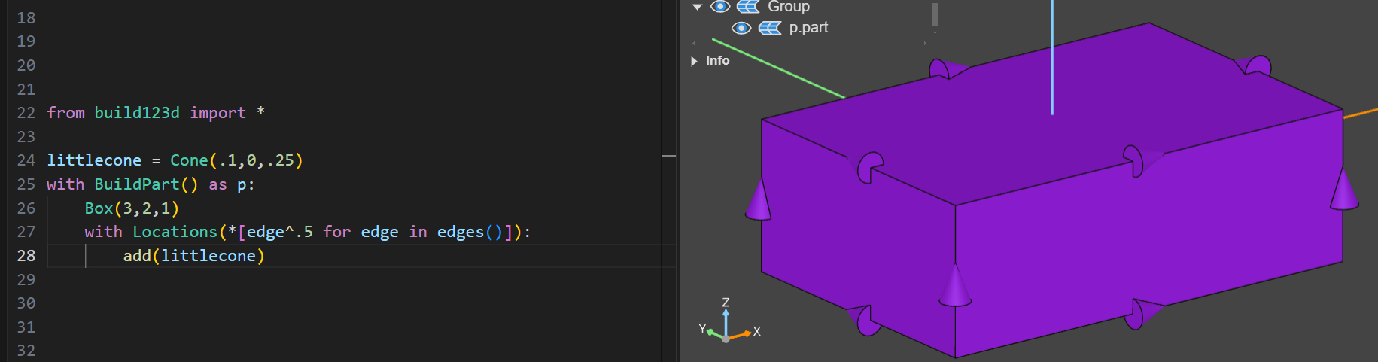Click the Y axis on orientation gizmo
The height and width of the screenshot is (362, 1378).
702,329
